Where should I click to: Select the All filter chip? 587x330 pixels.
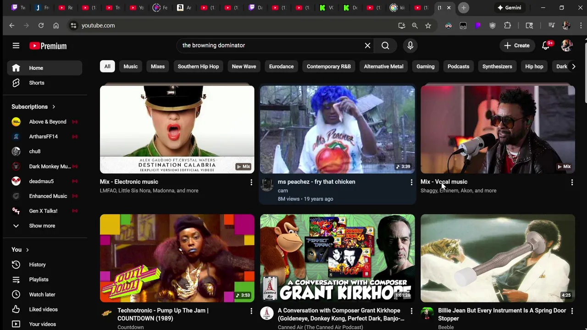tap(107, 66)
